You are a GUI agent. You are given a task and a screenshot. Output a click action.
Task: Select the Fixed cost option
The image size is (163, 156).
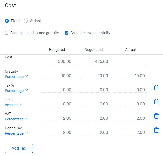7,21
